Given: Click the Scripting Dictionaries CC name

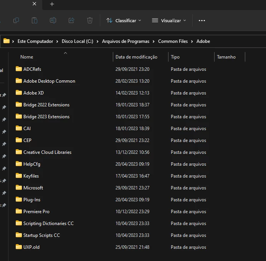Looking at the screenshot, I should tap(48, 223).
